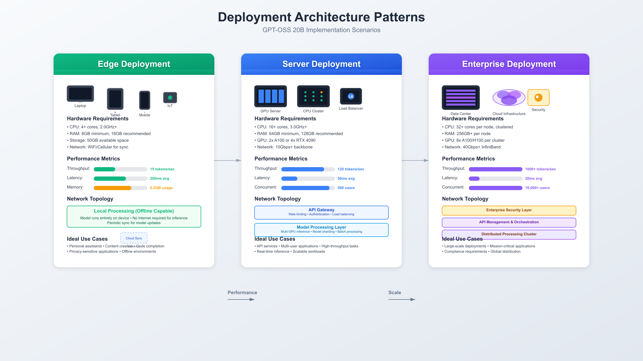Click the Server concurrent users bar (500)

[x=308, y=188]
